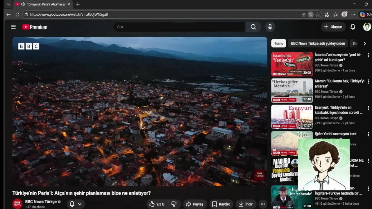372x209 pixels.
Task: Click text 719 B görüntüleme • 2 yıl önce
Action: point(335,123)
